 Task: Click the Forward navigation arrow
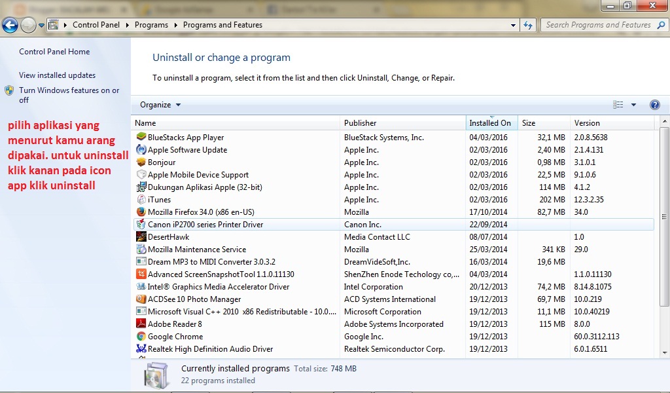point(28,26)
